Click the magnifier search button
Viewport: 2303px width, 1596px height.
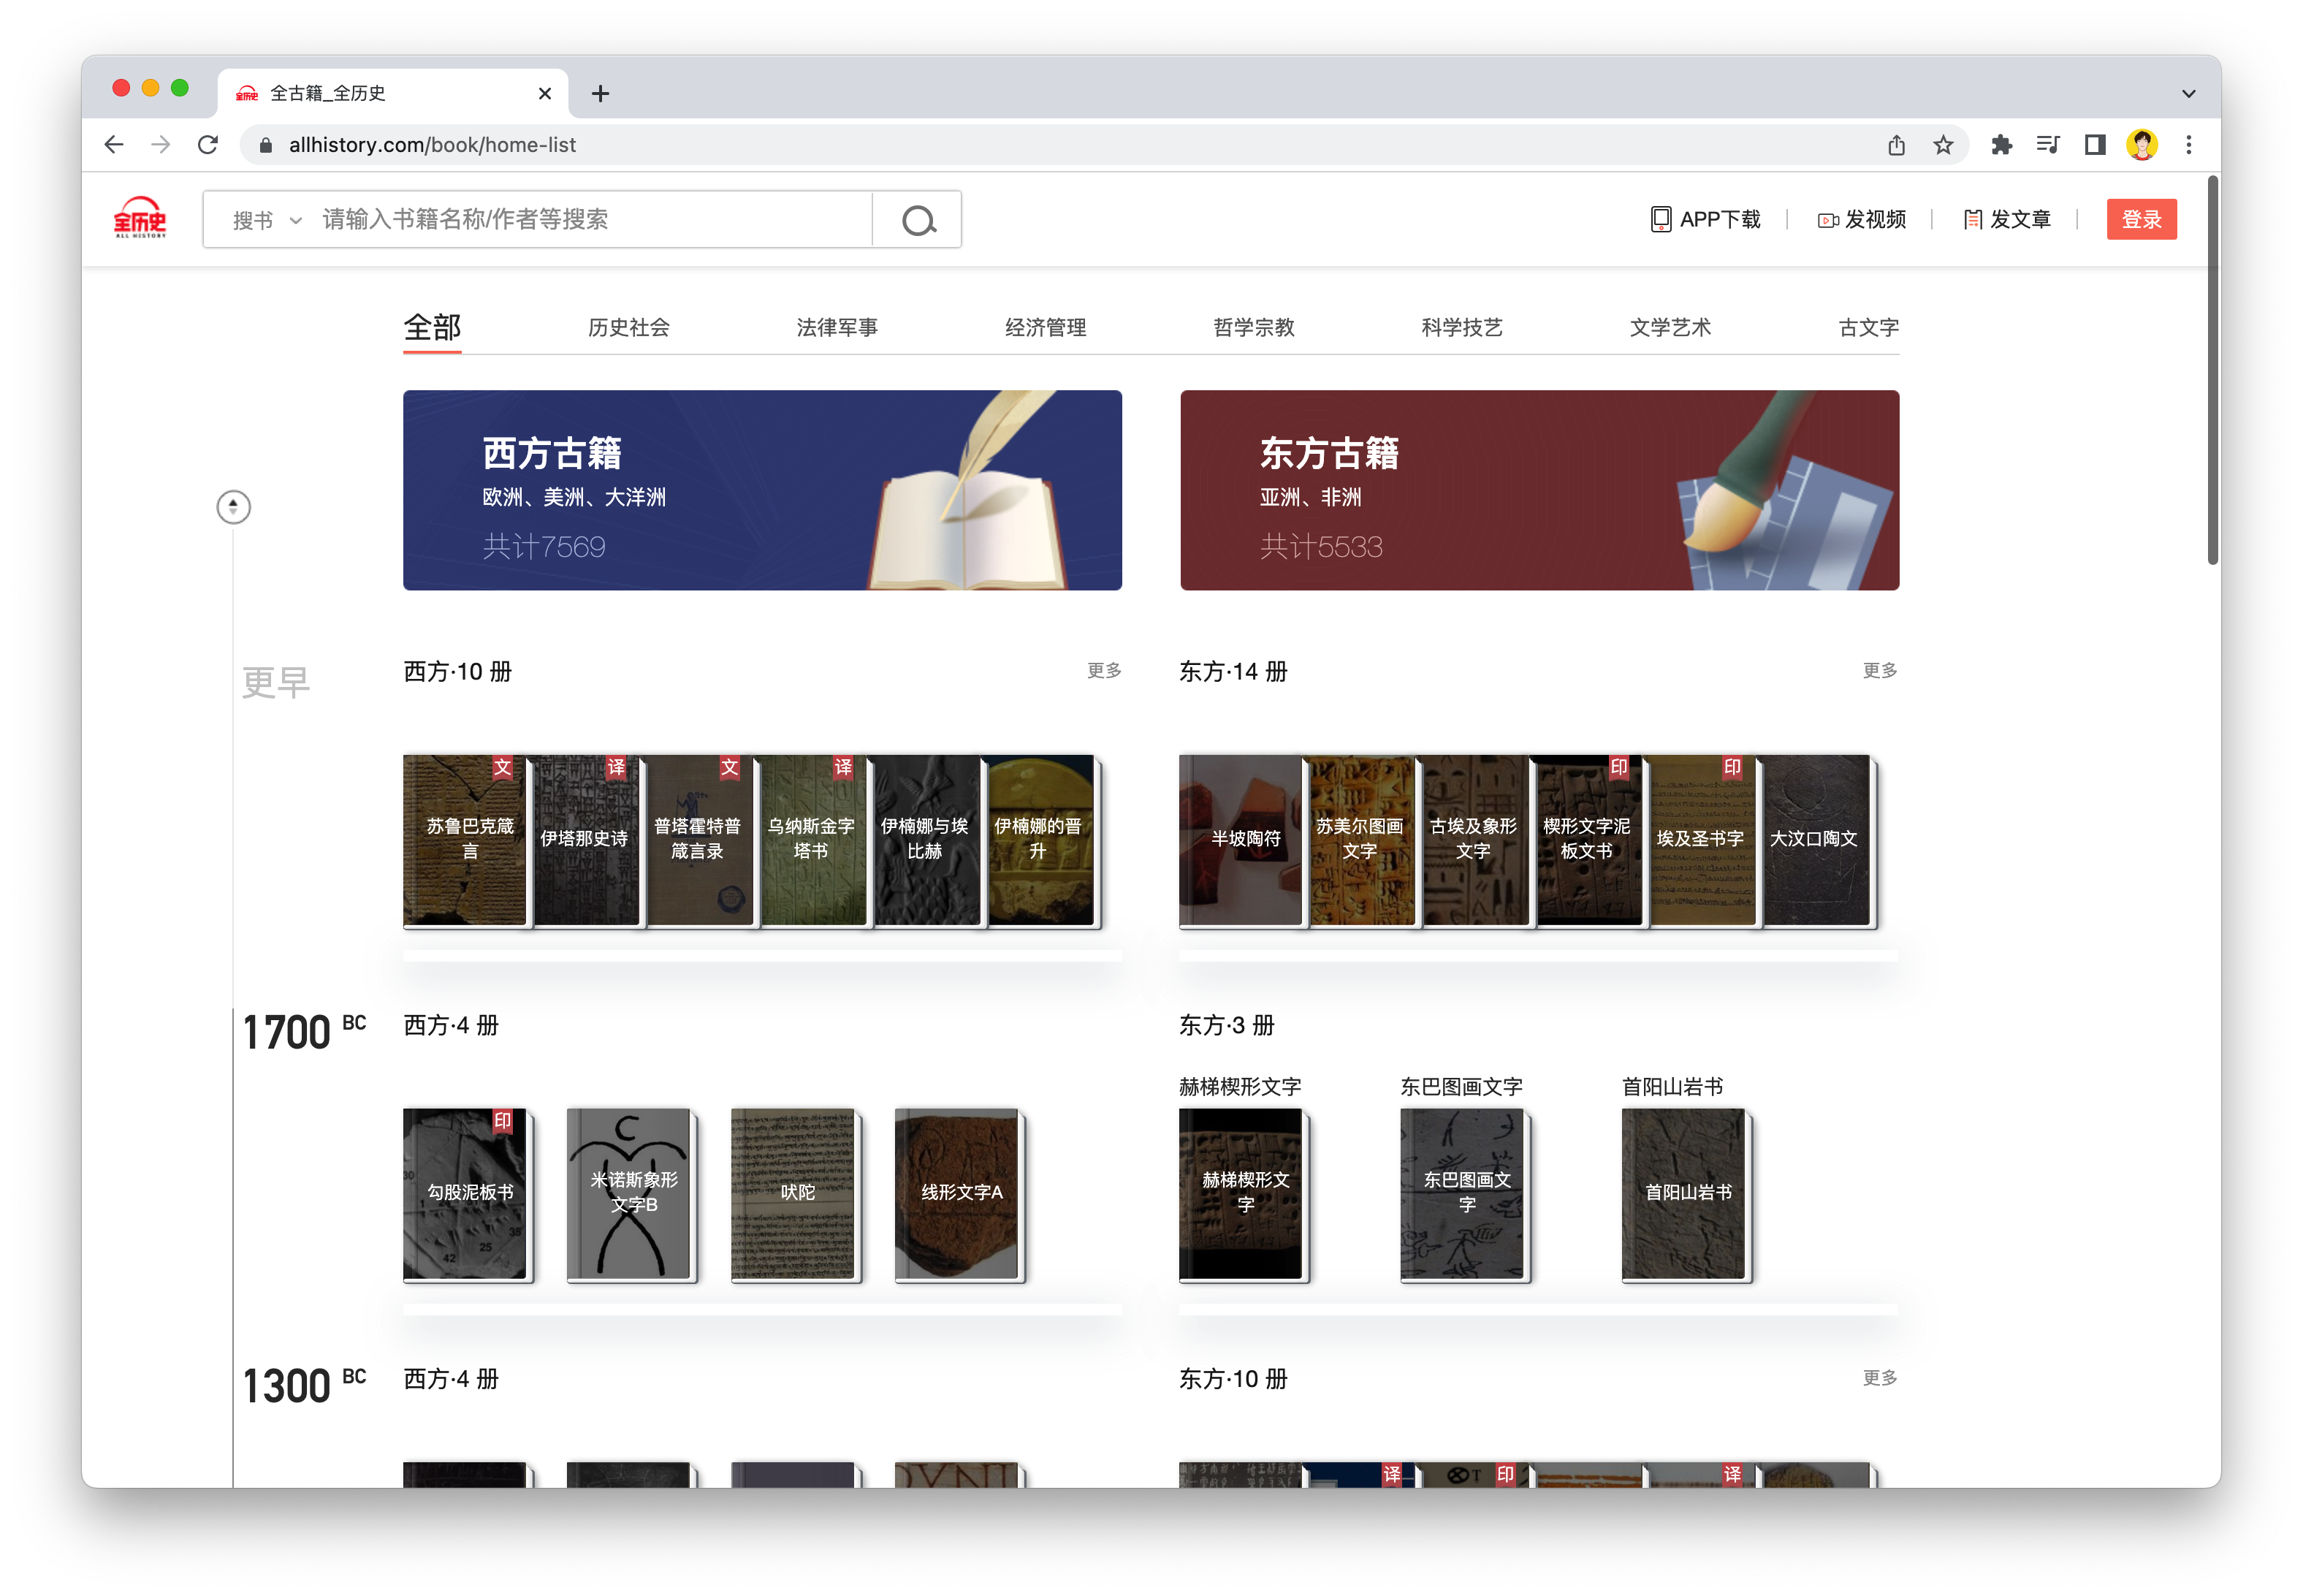tap(918, 219)
